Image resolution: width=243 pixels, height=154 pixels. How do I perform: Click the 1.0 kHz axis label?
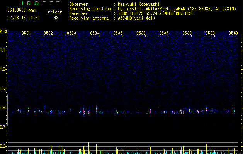[3, 69]
